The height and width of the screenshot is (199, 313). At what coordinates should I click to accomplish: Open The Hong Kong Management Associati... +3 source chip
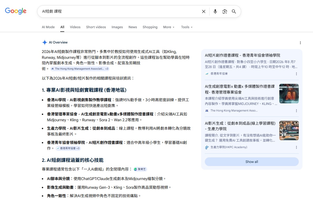coord(80,69)
